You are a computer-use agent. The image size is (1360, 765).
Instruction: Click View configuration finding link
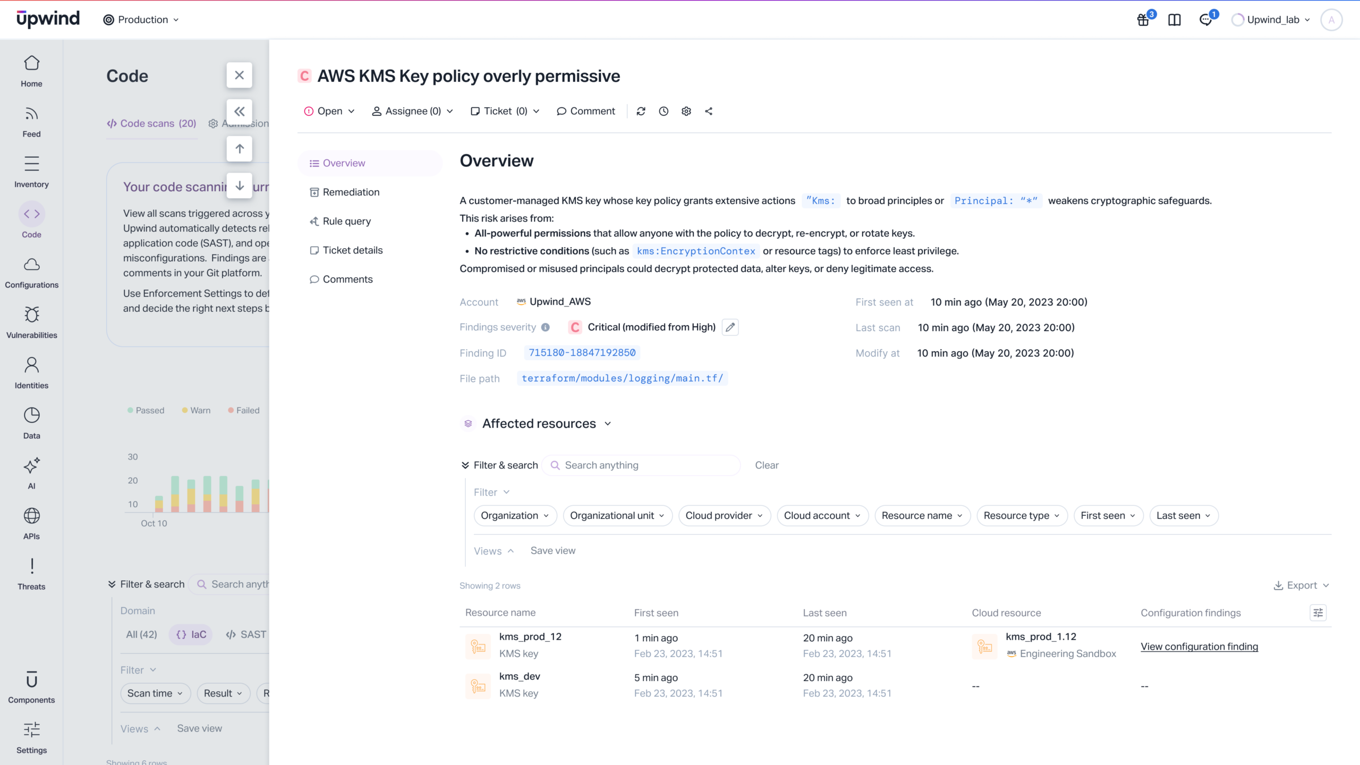[1199, 647]
